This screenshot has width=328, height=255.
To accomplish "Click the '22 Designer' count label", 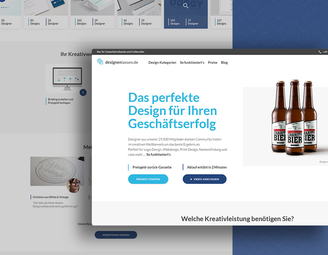I will coord(53,22).
